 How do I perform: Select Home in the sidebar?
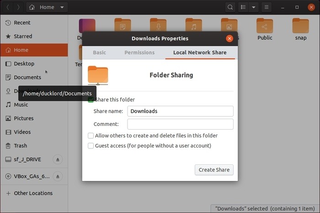pyautogui.click(x=34, y=50)
